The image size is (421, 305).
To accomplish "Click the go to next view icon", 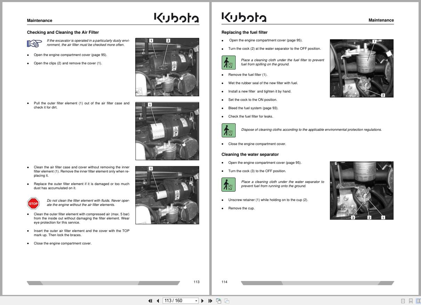I will [227, 301].
